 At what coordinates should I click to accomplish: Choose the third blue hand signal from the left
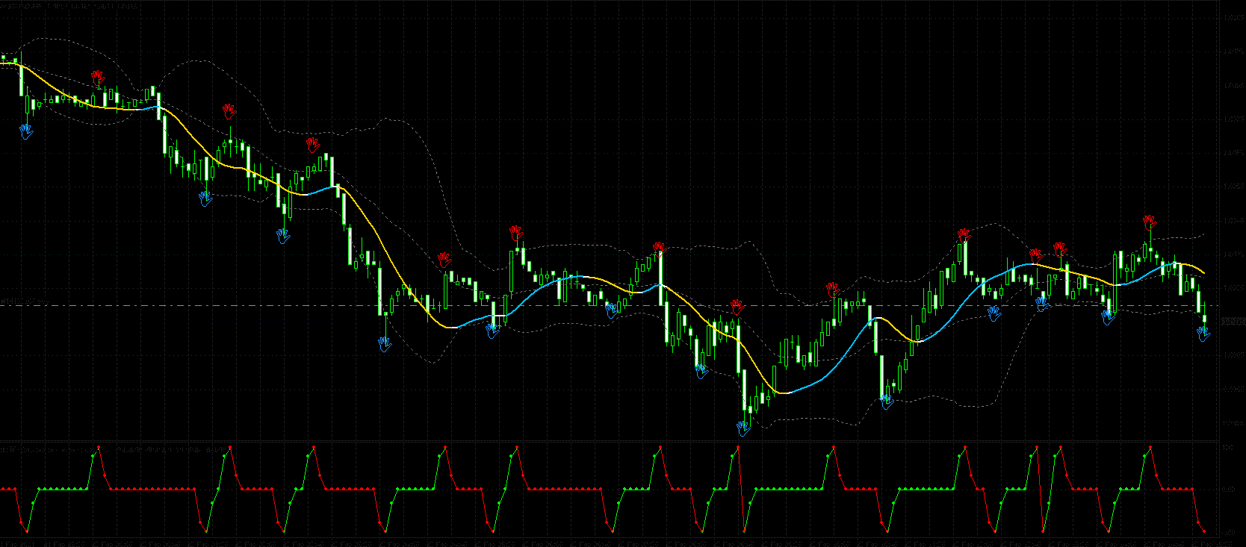pyautogui.click(x=283, y=236)
